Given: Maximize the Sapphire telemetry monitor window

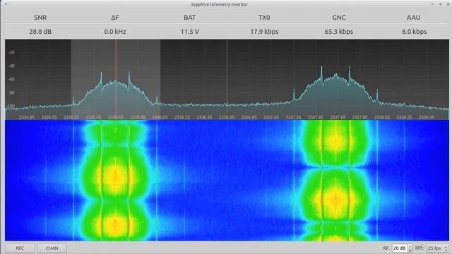Looking at the screenshot, I should point(440,4).
